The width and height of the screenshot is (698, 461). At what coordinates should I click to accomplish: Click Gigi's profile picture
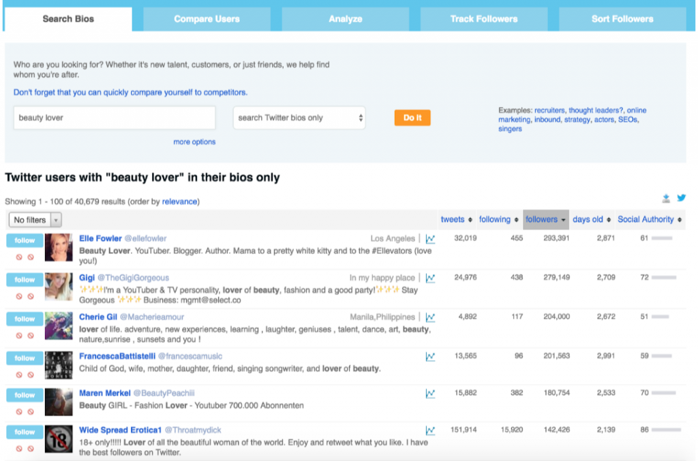59,287
